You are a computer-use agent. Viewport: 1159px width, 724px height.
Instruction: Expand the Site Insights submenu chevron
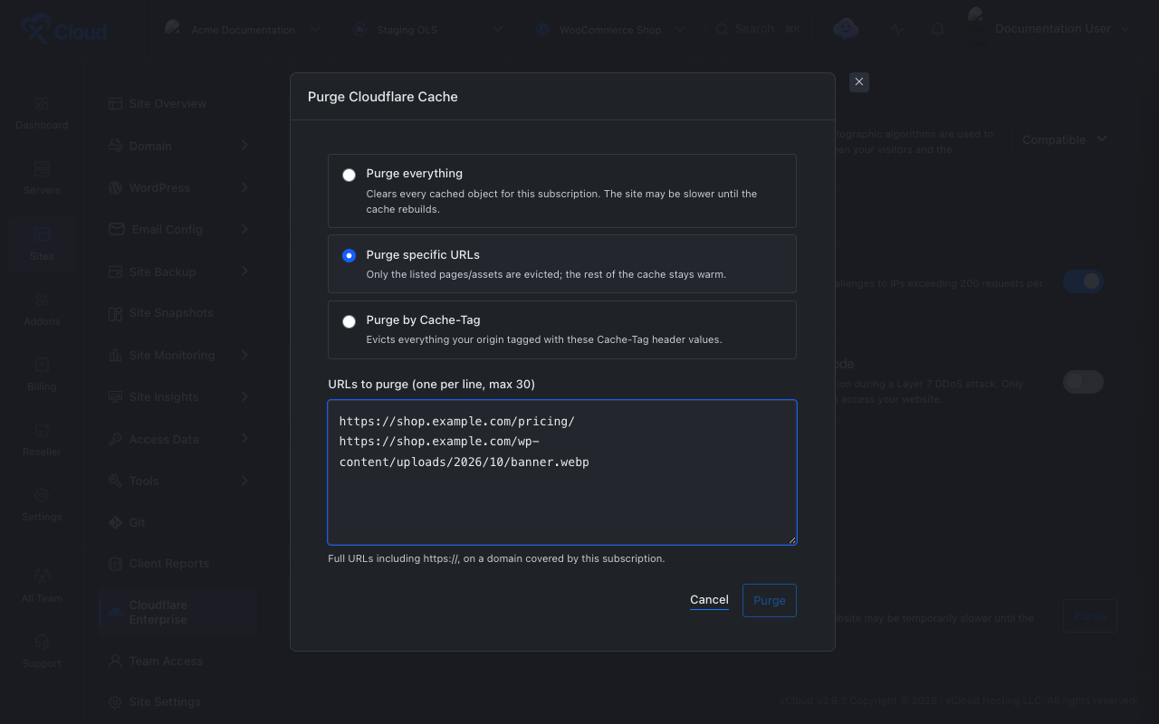(244, 396)
